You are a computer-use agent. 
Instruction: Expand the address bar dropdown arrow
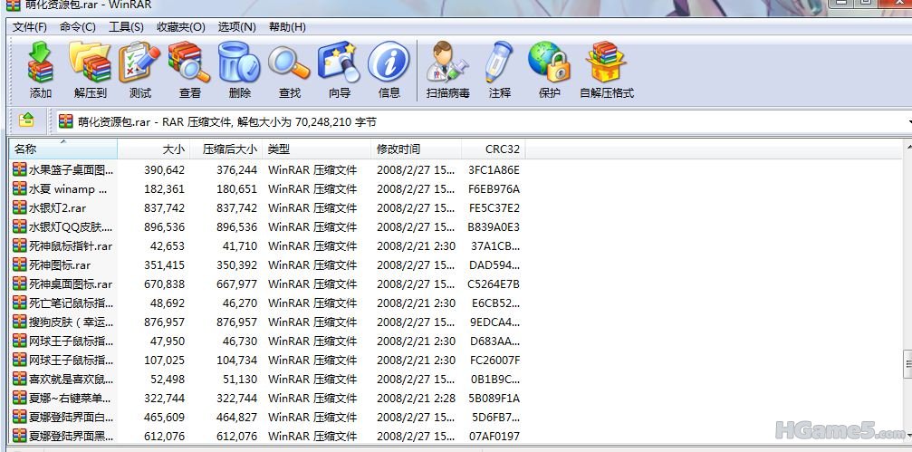(x=907, y=121)
